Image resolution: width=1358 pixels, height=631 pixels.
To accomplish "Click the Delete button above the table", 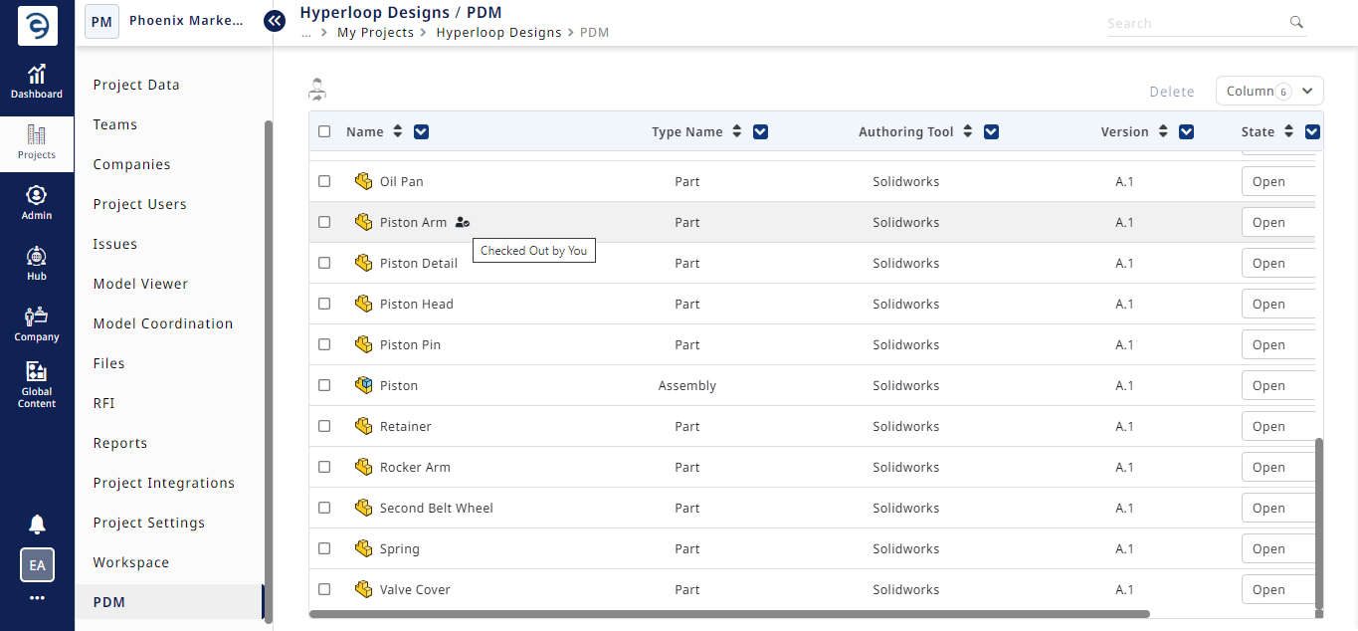I will [x=1172, y=92].
